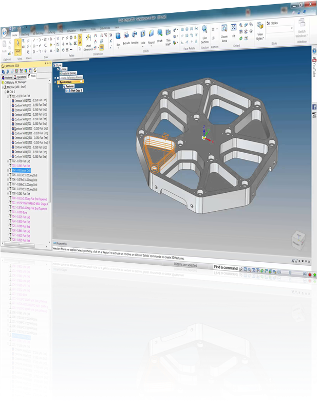The image size is (317, 401).
Task: Select Contour Mill10 in tool tree
Action: [30, 129]
